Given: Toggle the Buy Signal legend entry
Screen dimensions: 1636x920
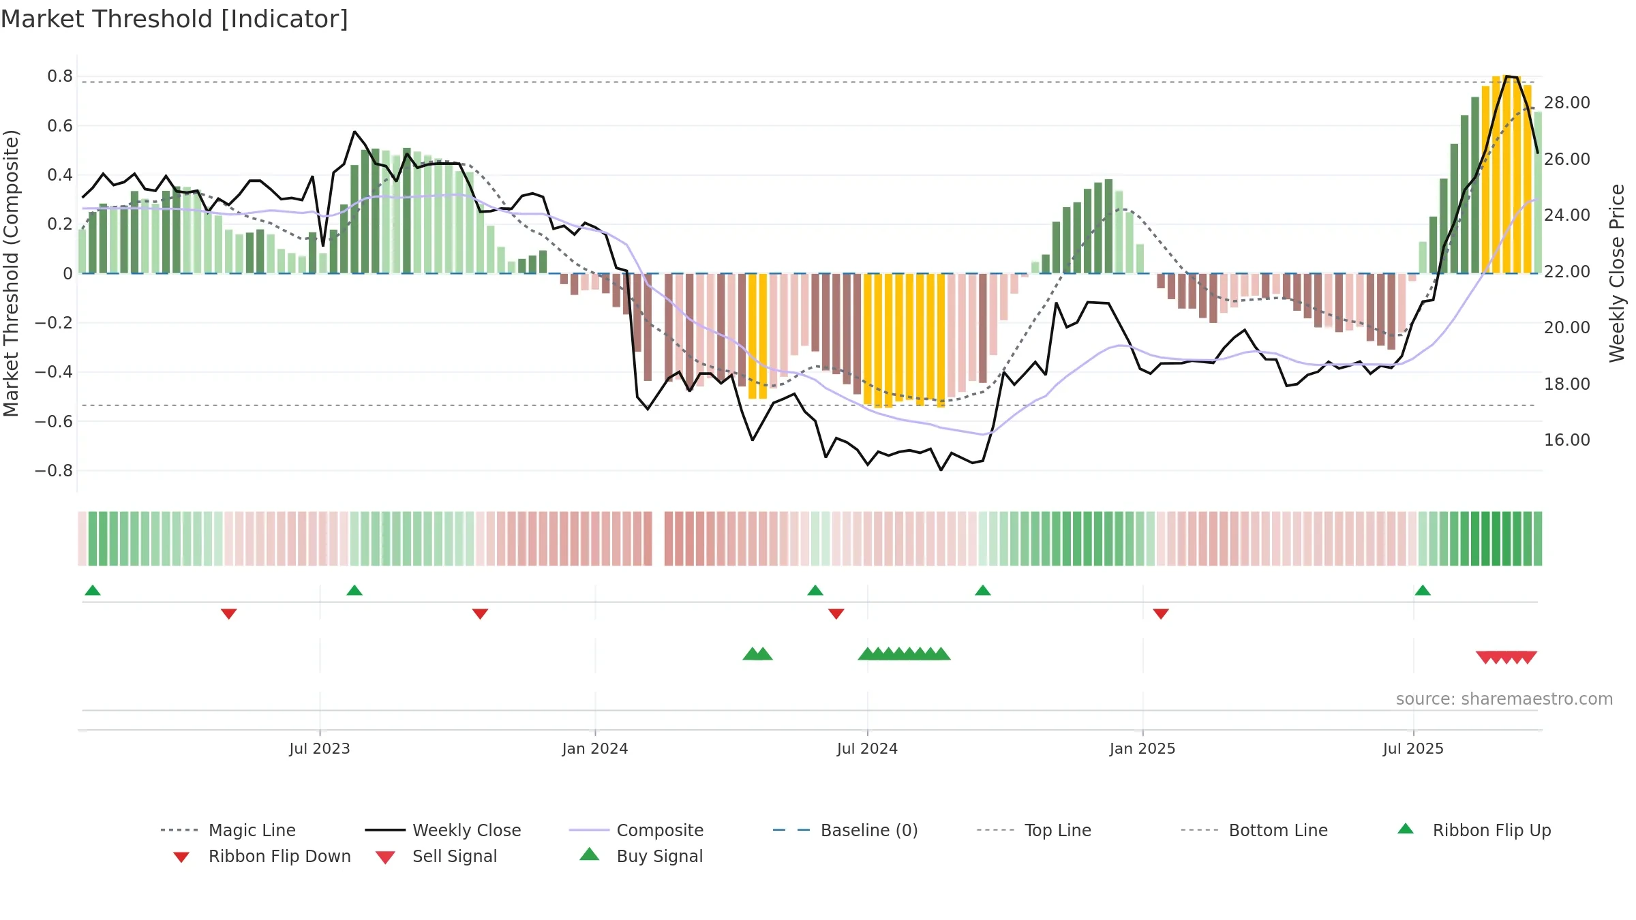Looking at the screenshot, I should coord(641,857).
